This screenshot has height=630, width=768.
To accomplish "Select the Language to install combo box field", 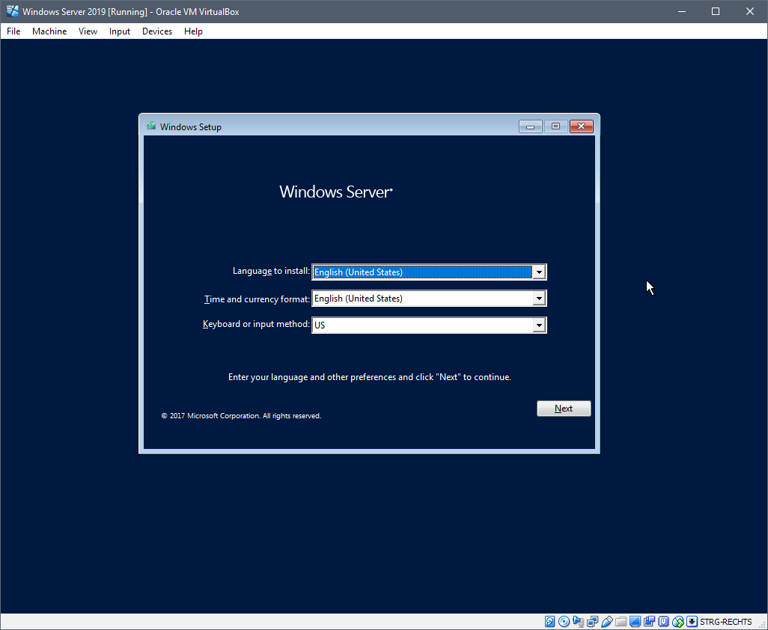I will [429, 272].
